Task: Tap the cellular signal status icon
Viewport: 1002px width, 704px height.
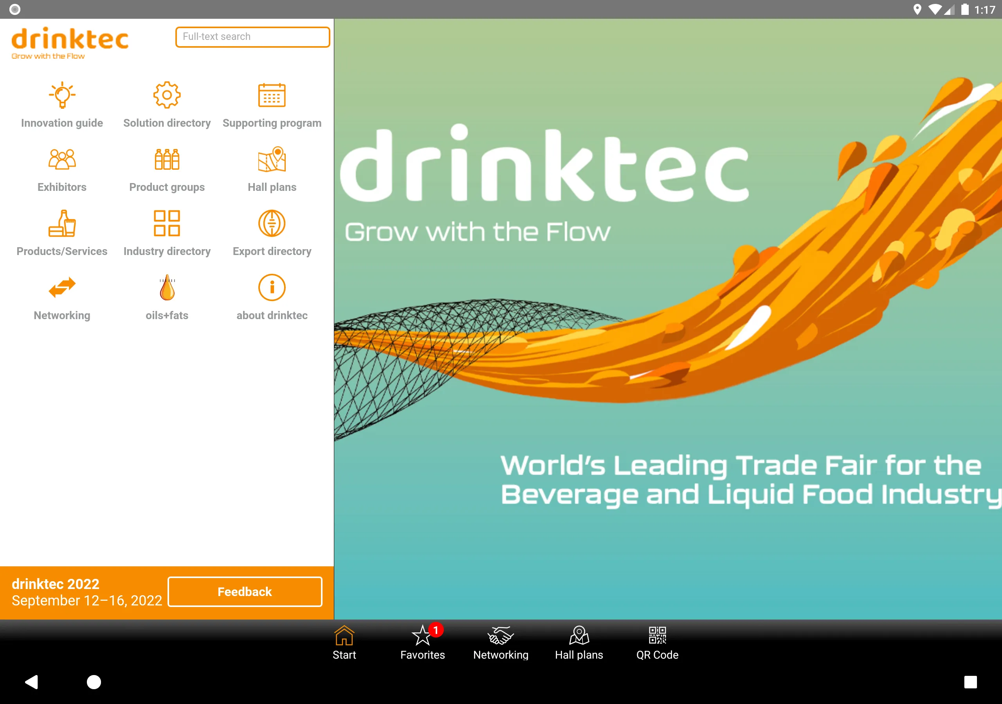Action: click(x=949, y=10)
